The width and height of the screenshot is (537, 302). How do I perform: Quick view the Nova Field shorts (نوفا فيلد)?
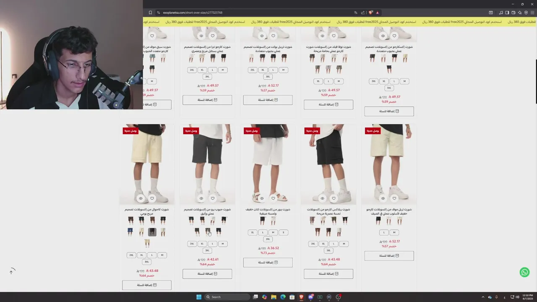point(322,36)
